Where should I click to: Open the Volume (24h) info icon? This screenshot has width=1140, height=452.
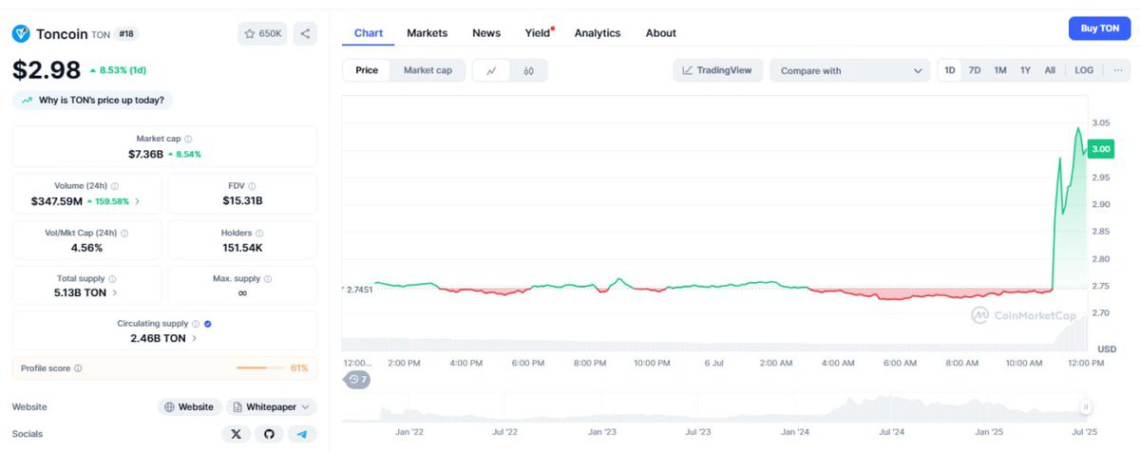115,186
